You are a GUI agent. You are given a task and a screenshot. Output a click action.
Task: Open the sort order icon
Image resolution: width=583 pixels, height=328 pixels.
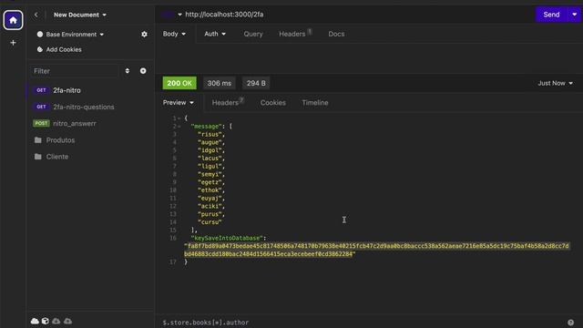point(128,71)
